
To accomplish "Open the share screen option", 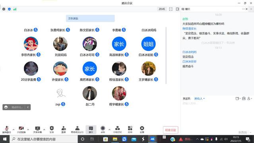I will pyautogui.click(x=37, y=129).
